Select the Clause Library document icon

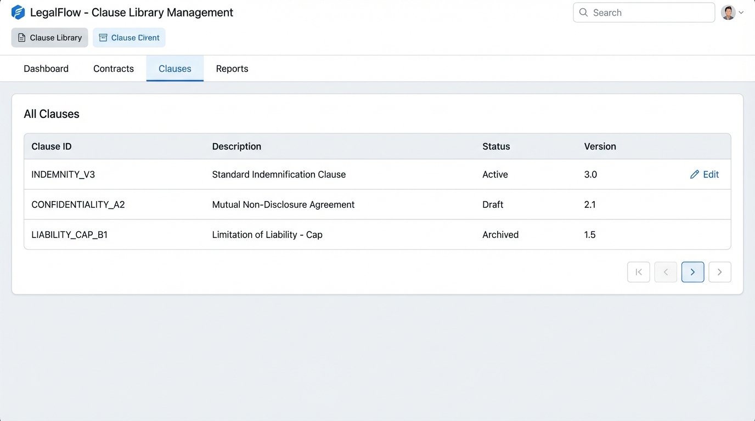click(21, 37)
